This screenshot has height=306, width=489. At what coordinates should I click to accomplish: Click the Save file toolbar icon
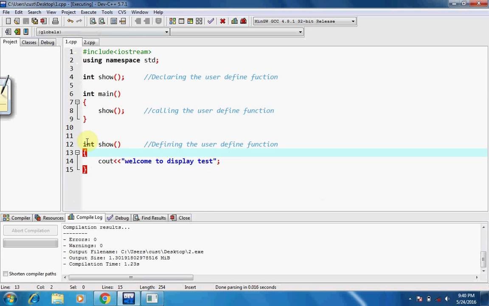click(x=26, y=21)
